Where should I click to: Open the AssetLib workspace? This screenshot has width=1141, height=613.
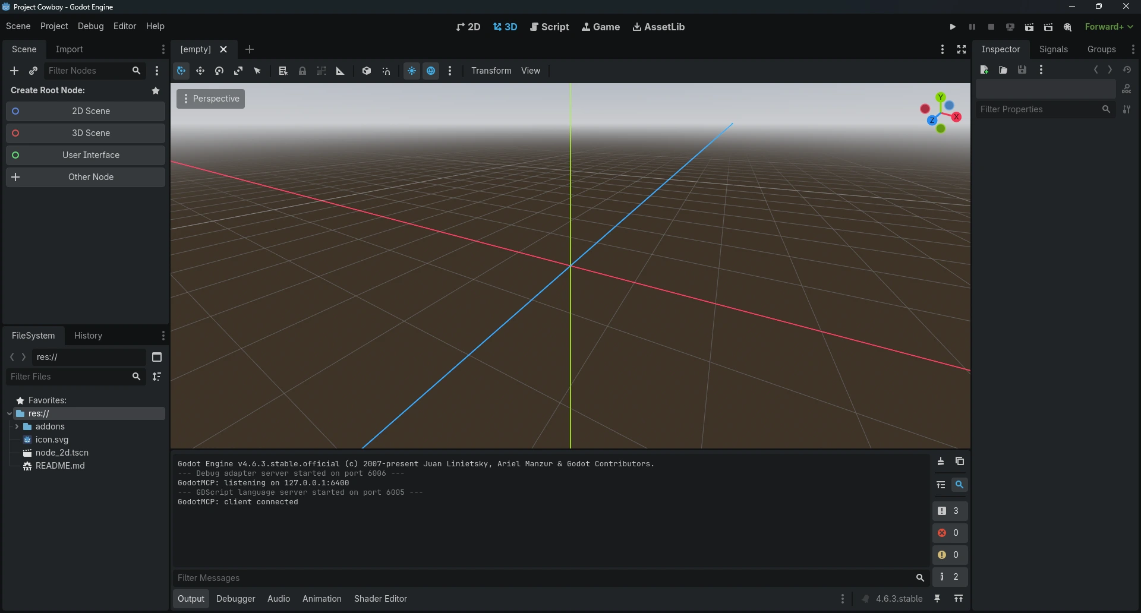[x=658, y=27]
